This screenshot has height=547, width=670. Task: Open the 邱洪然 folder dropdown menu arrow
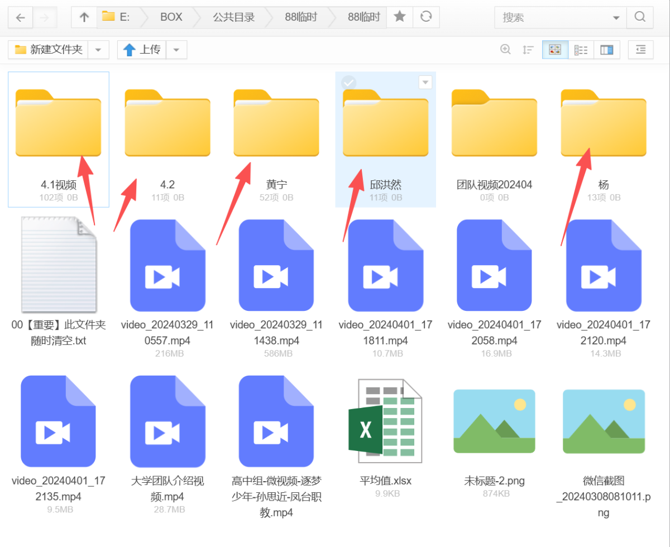[425, 83]
